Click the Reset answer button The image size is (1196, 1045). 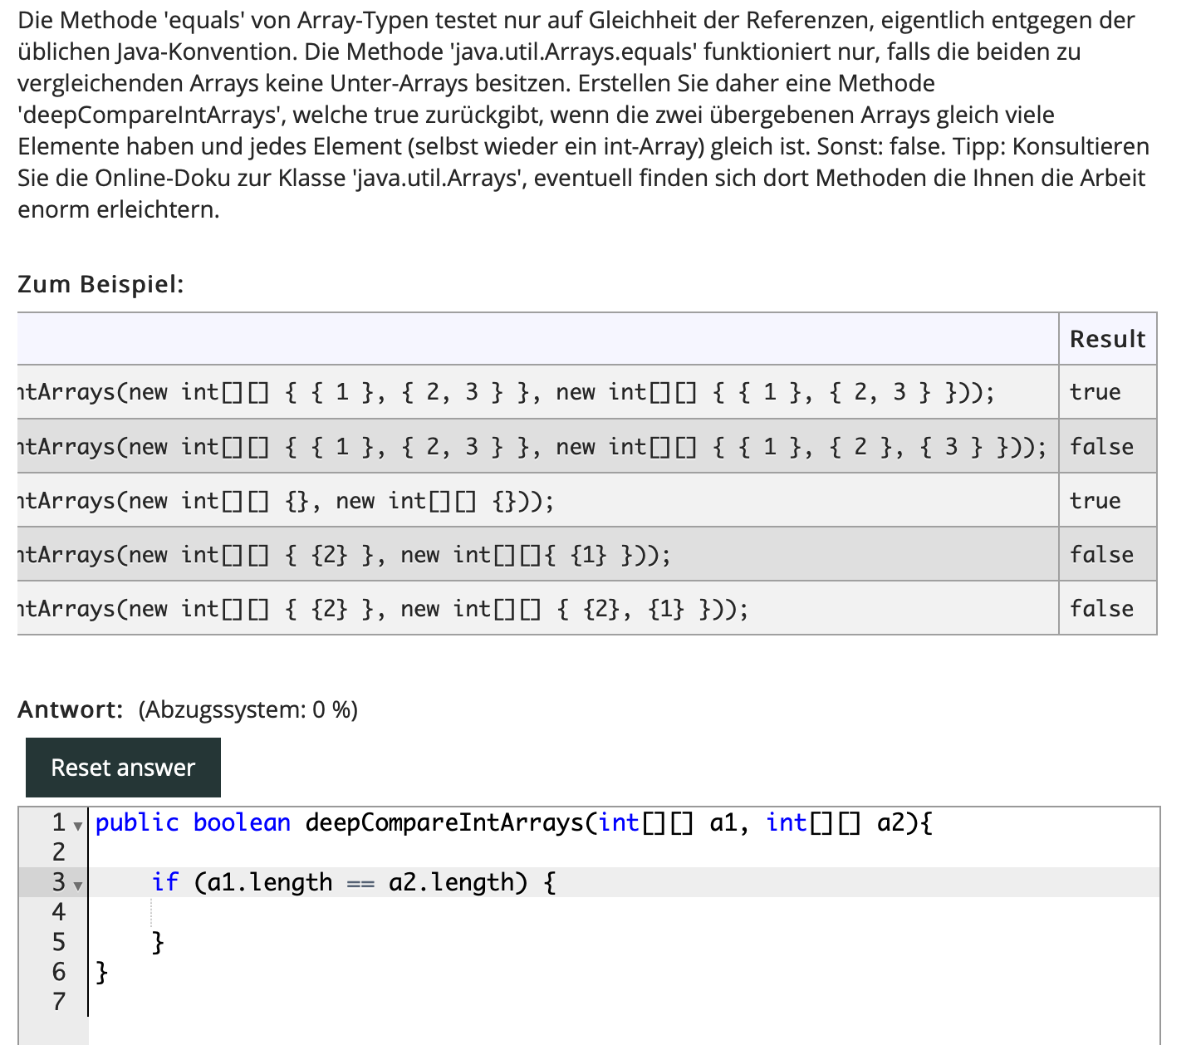122,767
